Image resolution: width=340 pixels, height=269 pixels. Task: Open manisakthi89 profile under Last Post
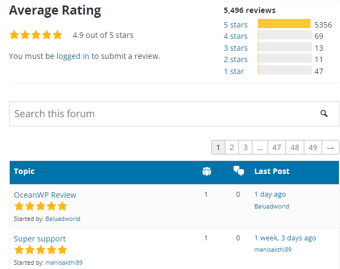[x=272, y=250]
